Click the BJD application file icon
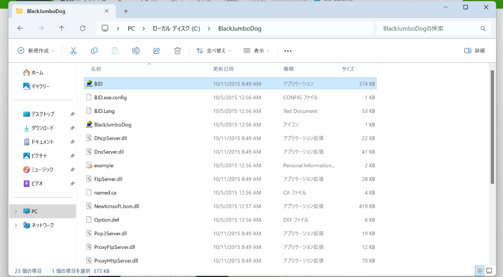 point(89,83)
